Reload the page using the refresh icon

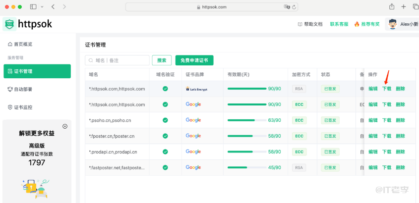(x=295, y=7)
